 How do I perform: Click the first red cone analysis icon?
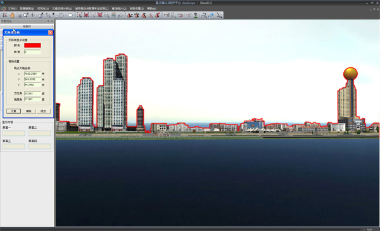pyautogui.click(x=130, y=15)
